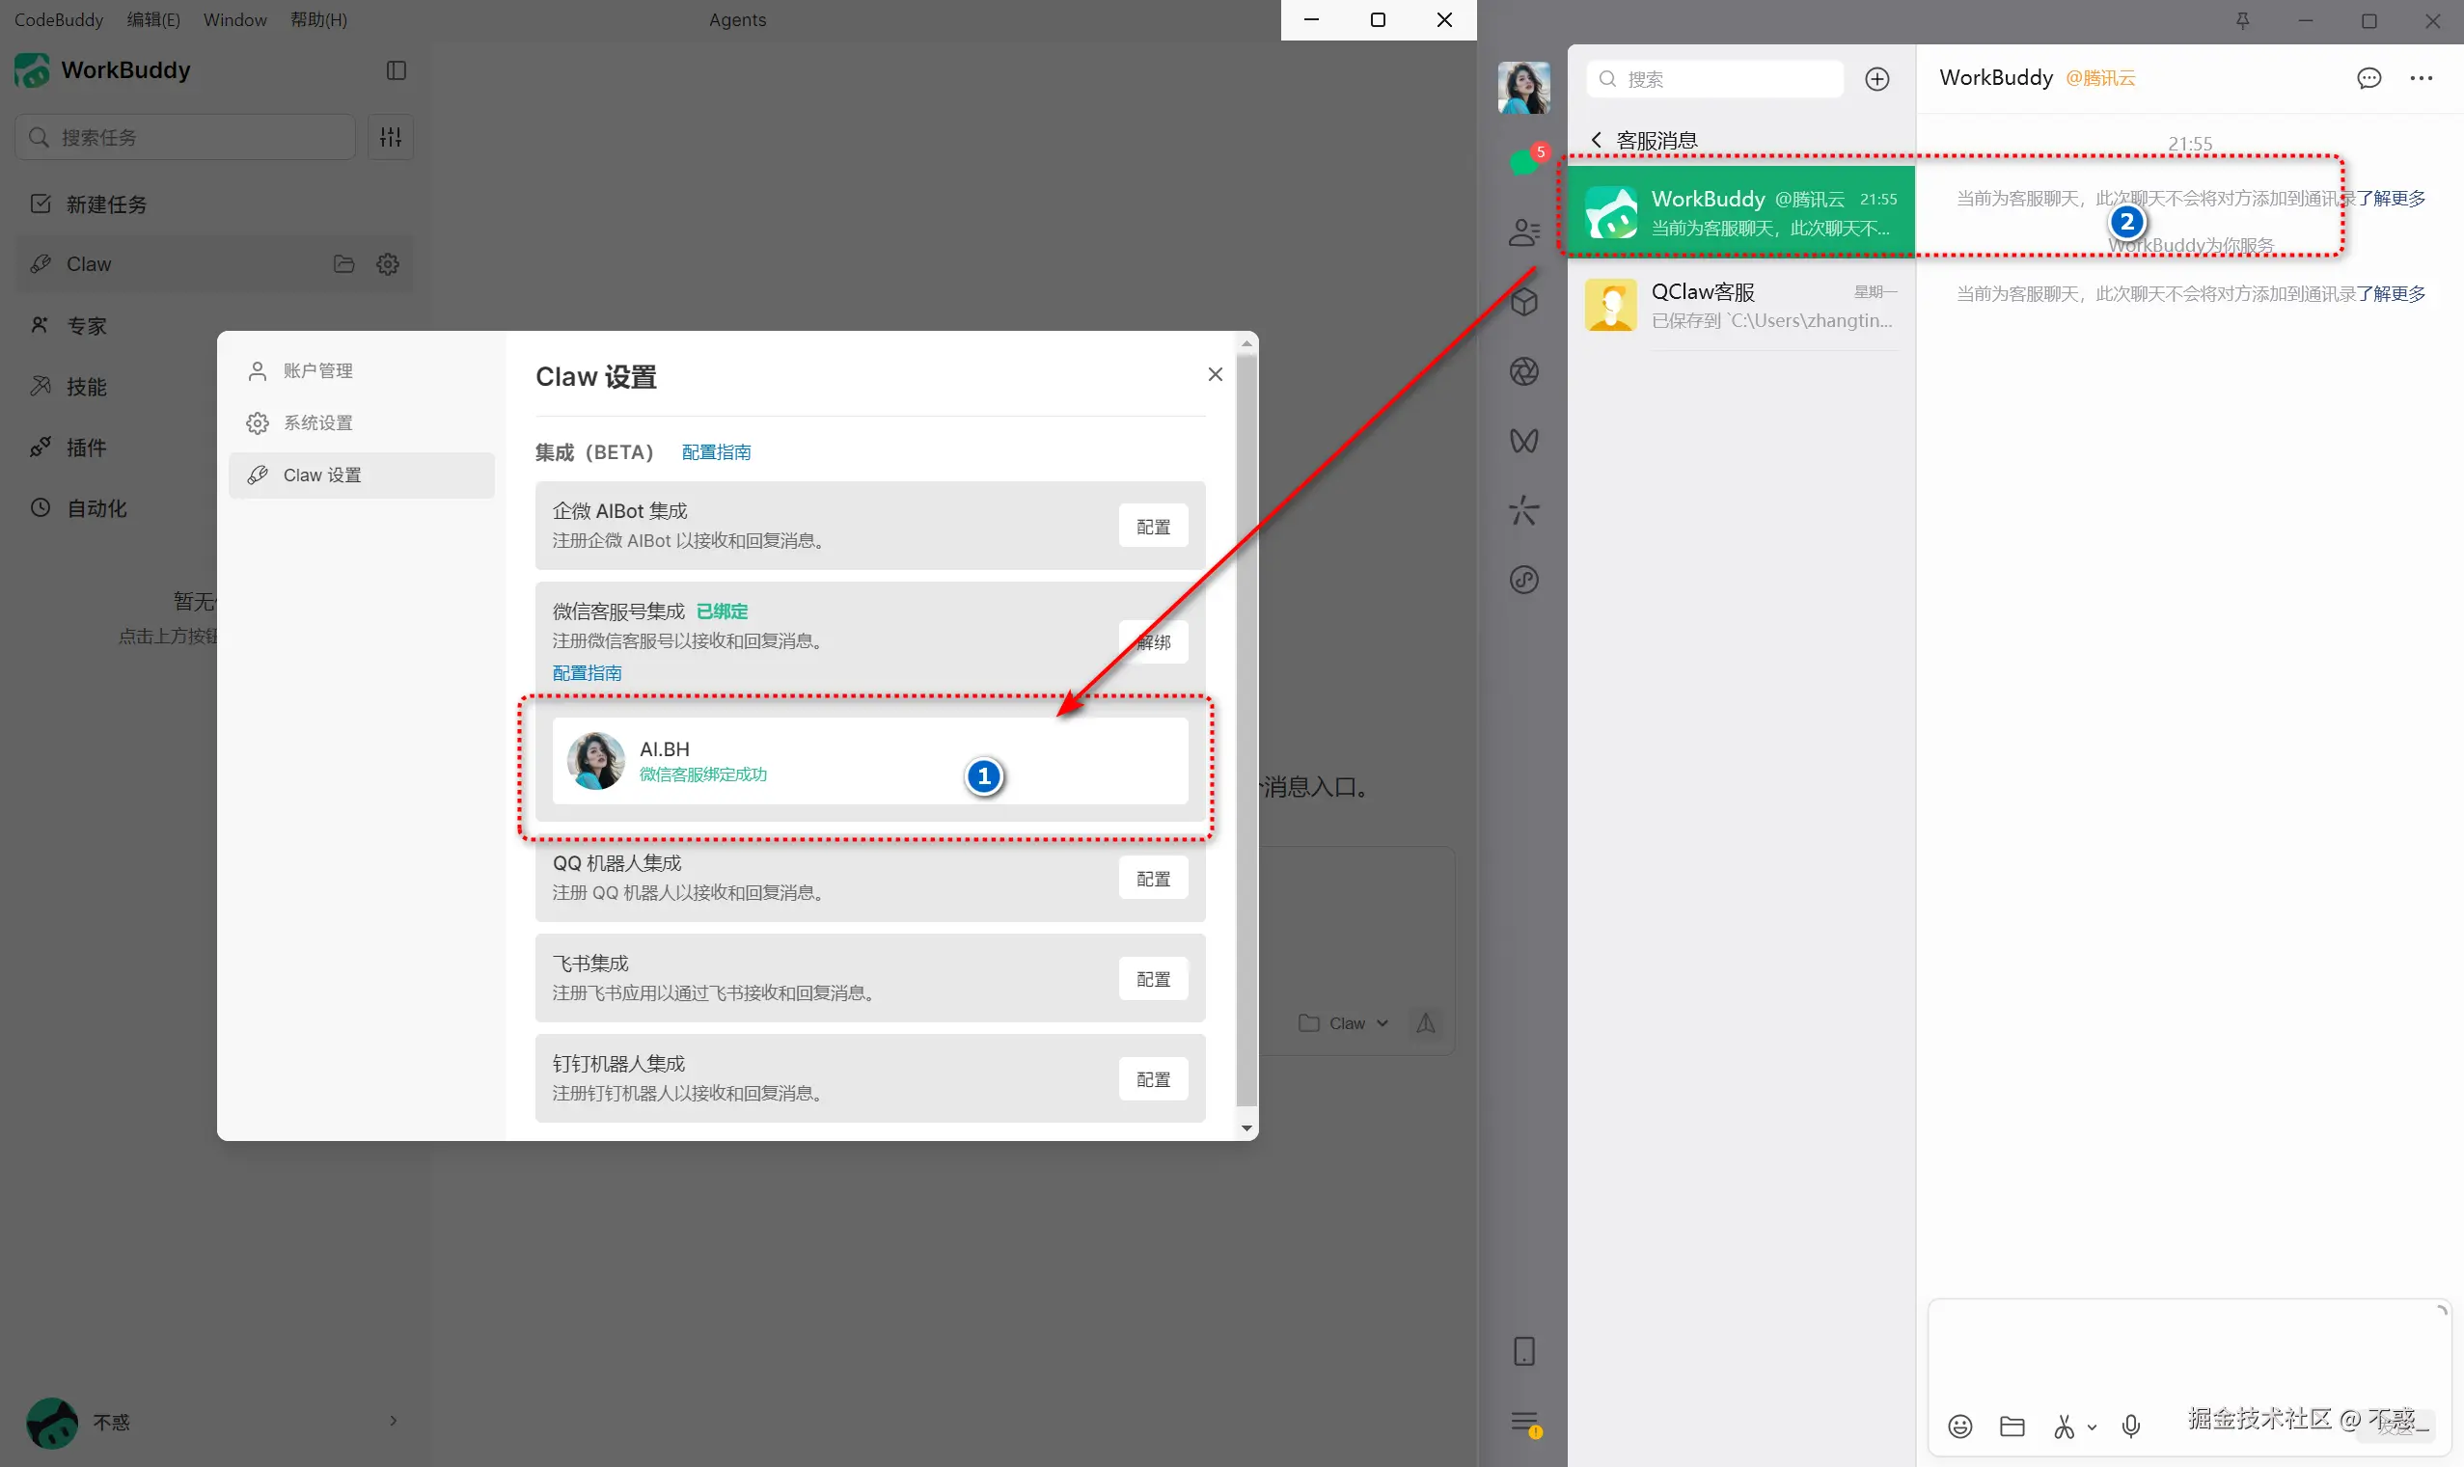Open Claw gear settings icon

(388, 264)
